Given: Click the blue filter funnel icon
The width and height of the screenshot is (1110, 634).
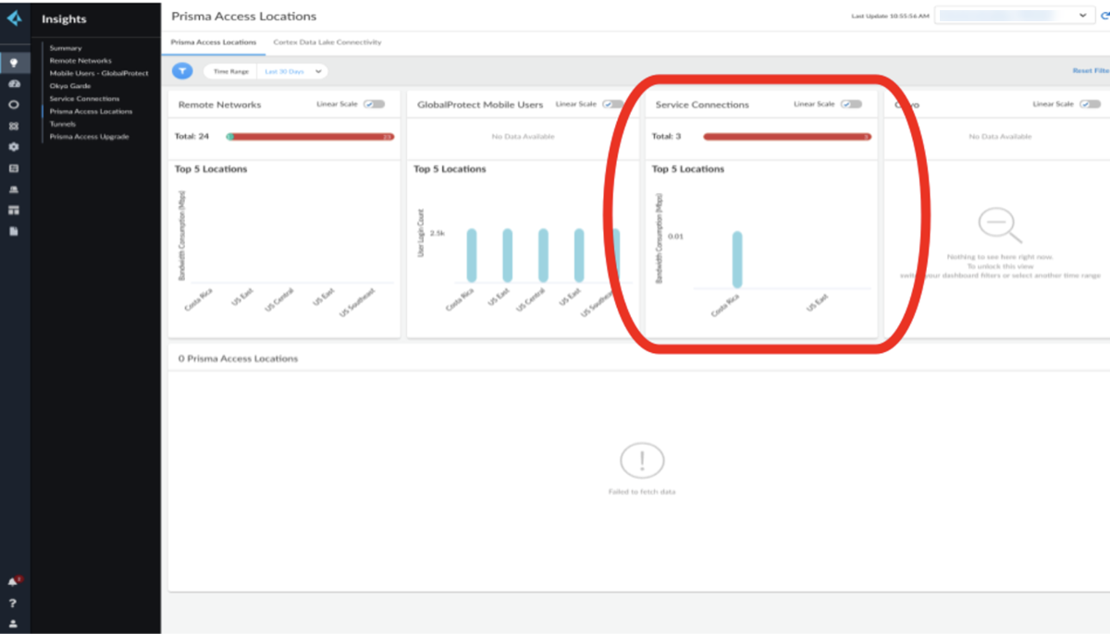Looking at the screenshot, I should pyautogui.click(x=182, y=71).
